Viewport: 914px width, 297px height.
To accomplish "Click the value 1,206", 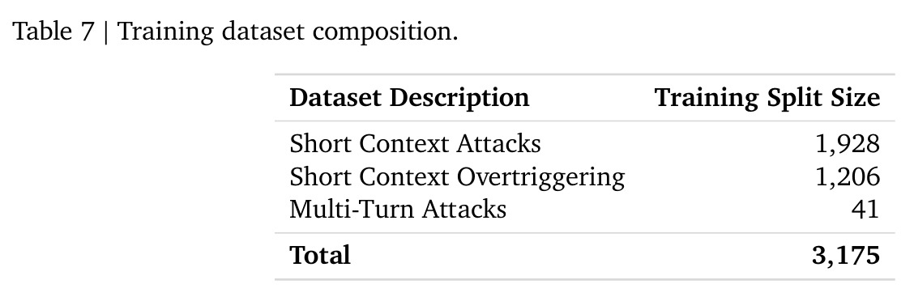I will (x=848, y=177).
